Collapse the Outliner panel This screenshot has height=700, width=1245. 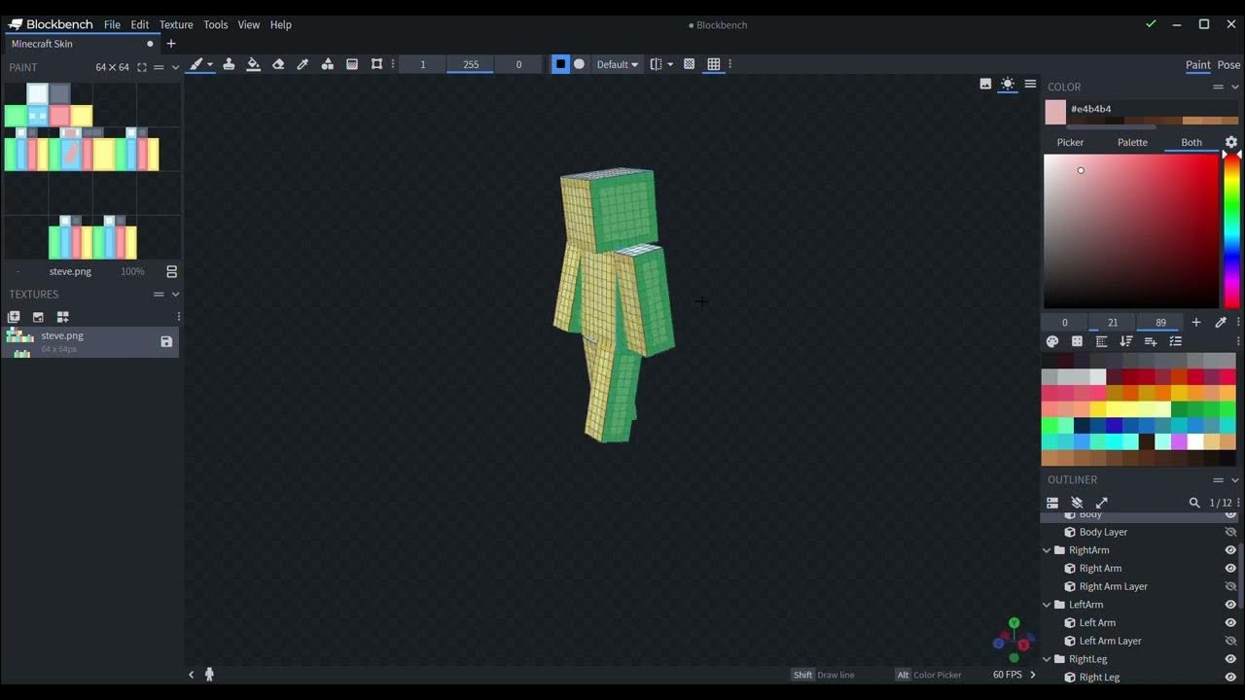click(x=1237, y=480)
